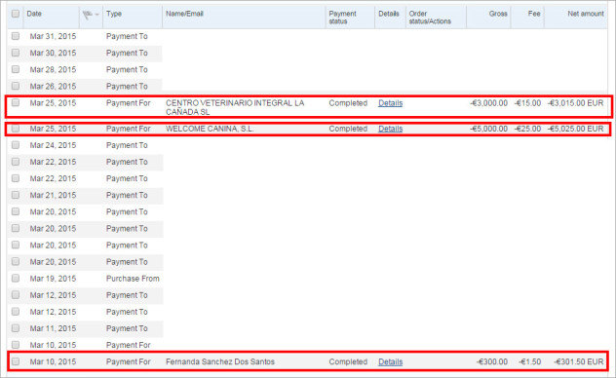Viewport: 616px width, 378px height.
Task: Click Payment To in Mar 24 row
Action: click(127, 145)
